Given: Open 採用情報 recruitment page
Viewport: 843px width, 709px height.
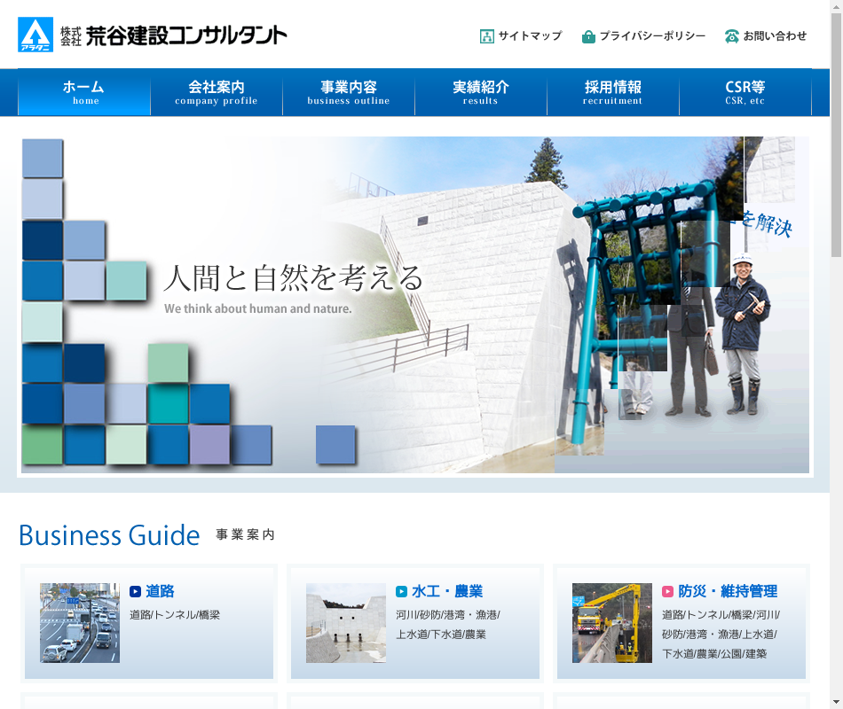Looking at the screenshot, I should pyautogui.click(x=613, y=92).
